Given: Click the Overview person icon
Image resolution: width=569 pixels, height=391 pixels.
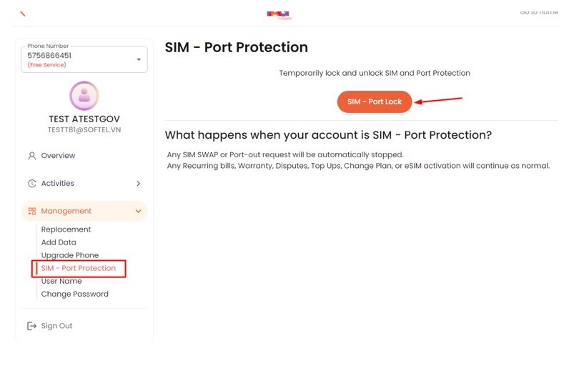Looking at the screenshot, I should click(32, 156).
